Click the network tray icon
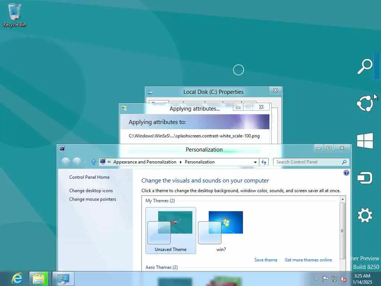Image resolution: width=381 pixels, height=286 pixels. click(334, 279)
